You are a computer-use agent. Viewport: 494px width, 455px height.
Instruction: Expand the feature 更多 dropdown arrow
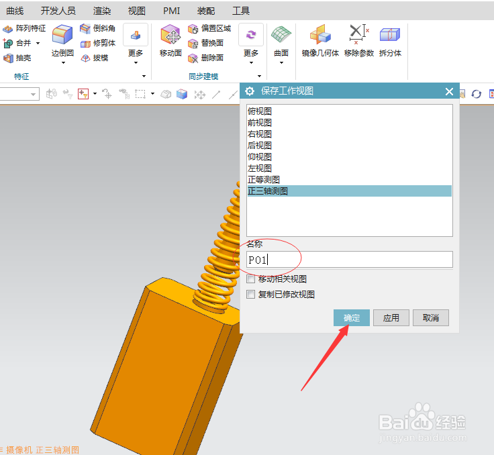pos(136,62)
